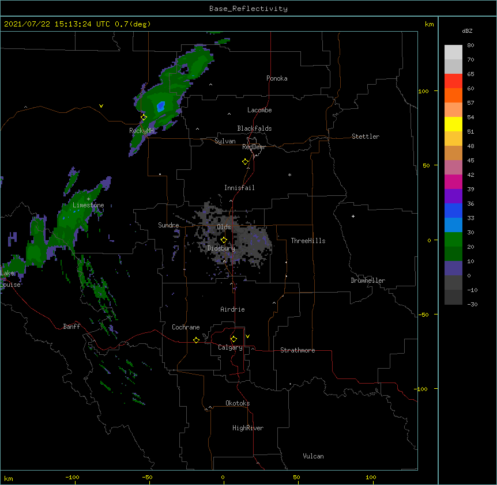Click the blue high-reflectivity core near RockyMH
The width and height of the screenshot is (497, 485).
point(161,107)
